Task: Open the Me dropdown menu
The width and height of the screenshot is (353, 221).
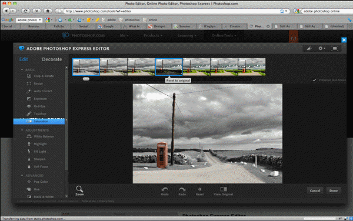Action: point(124,35)
